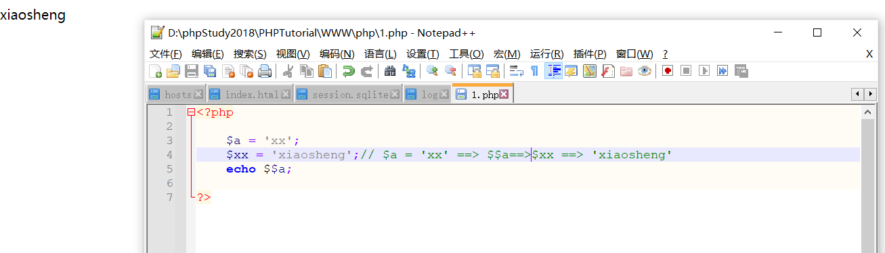Toggle word wrap toolbar icon
Viewport: 885px width, 253px height.
point(517,70)
